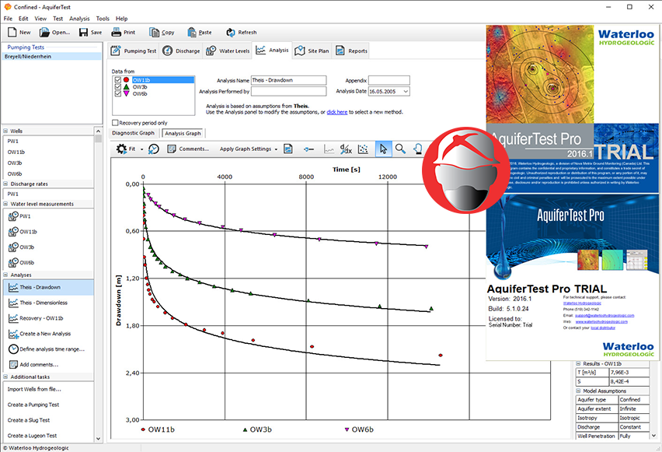Open OW6b water level measurements icon
Image resolution: width=662 pixels, height=452 pixels.
tap(13, 263)
